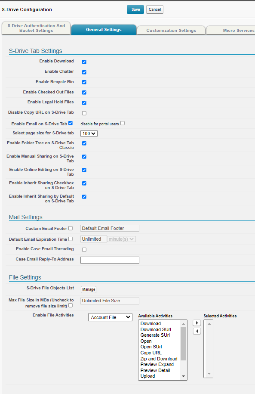Image resolution: width=255 pixels, height=394 pixels.
Task: Open S-Drive Authentication And Bucket Settings tab
Action: (x=36, y=28)
